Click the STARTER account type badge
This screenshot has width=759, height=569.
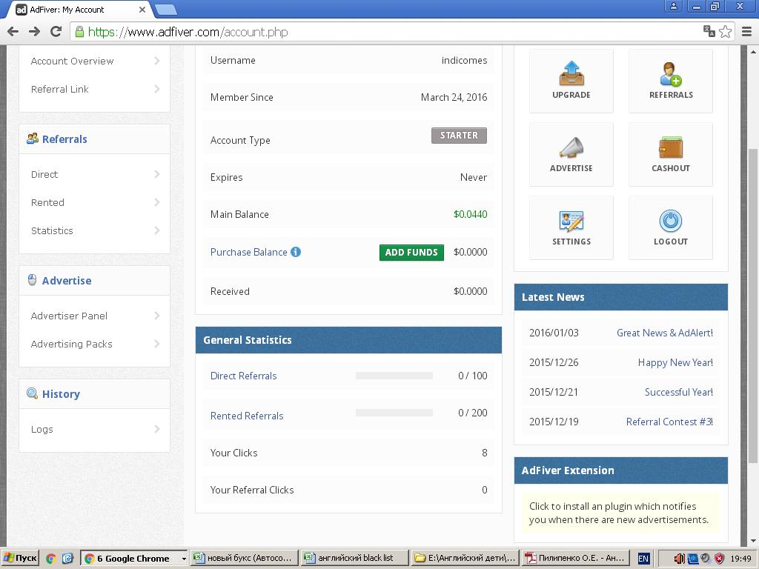(x=459, y=136)
